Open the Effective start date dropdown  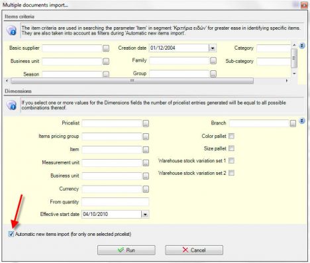tap(145, 214)
